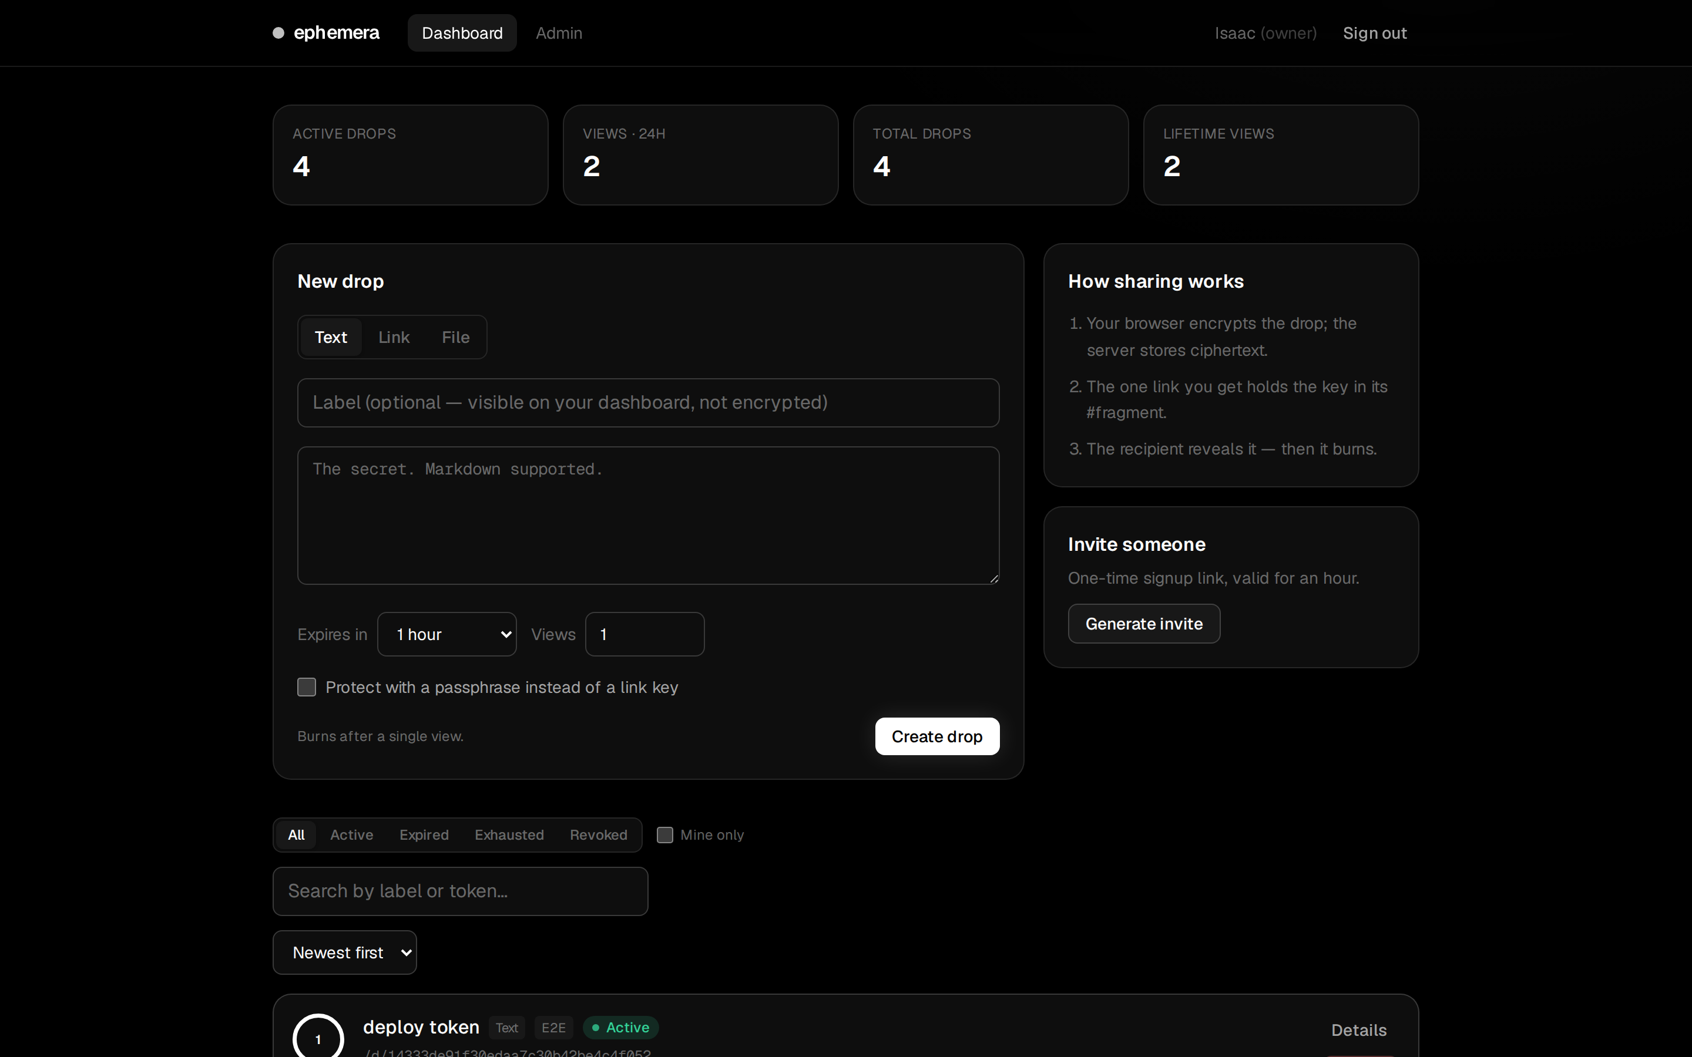Filter drops by Exhausted
Image resolution: width=1692 pixels, height=1057 pixels.
click(509, 834)
